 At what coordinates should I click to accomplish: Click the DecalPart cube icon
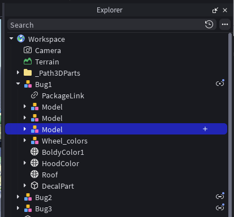pyautogui.click(x=34, y=186)
